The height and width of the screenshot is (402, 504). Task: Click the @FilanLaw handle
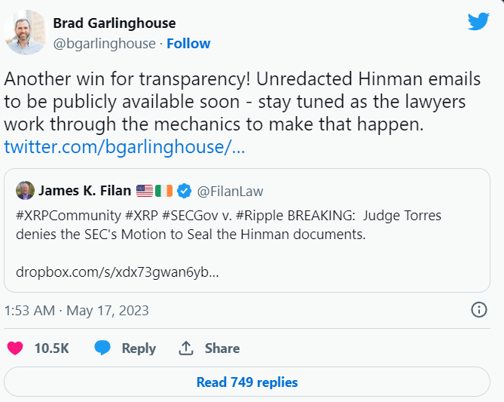230,191
